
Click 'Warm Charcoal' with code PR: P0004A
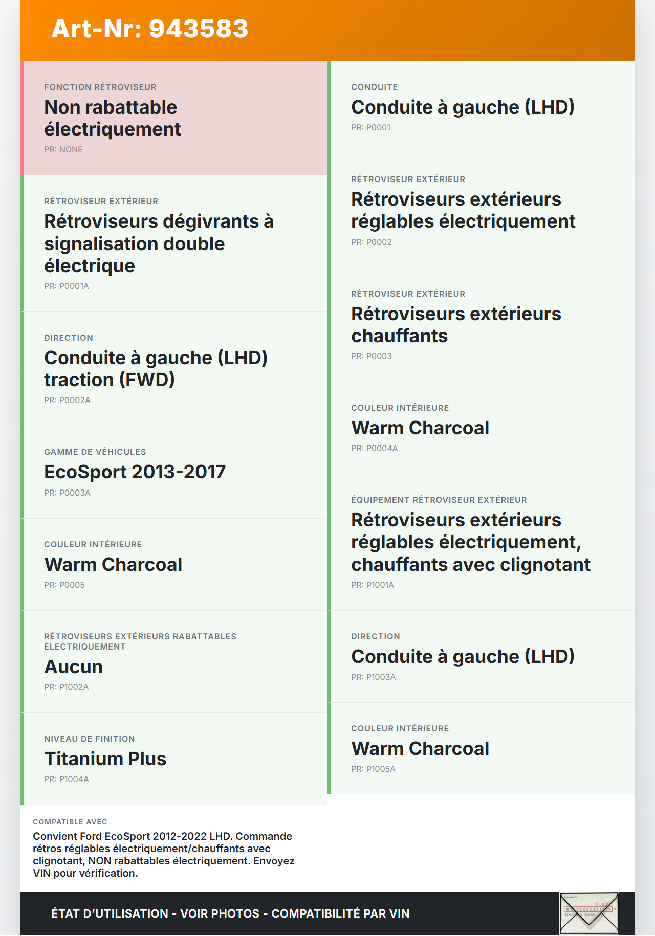click(x=420, y=428)
